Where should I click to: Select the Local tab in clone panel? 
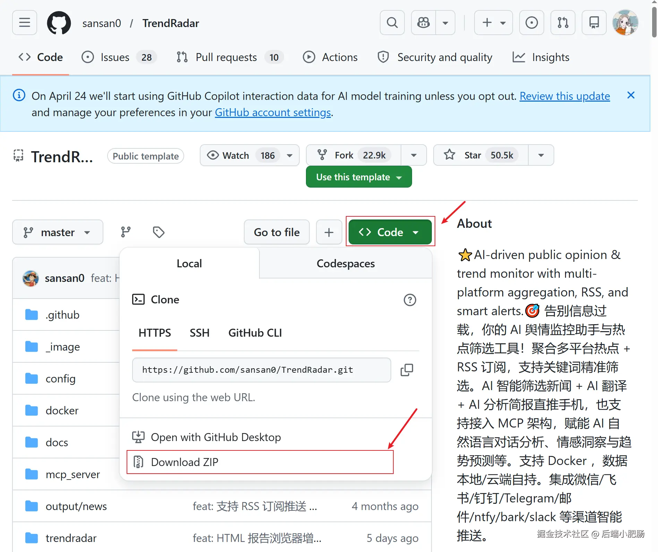189,264
